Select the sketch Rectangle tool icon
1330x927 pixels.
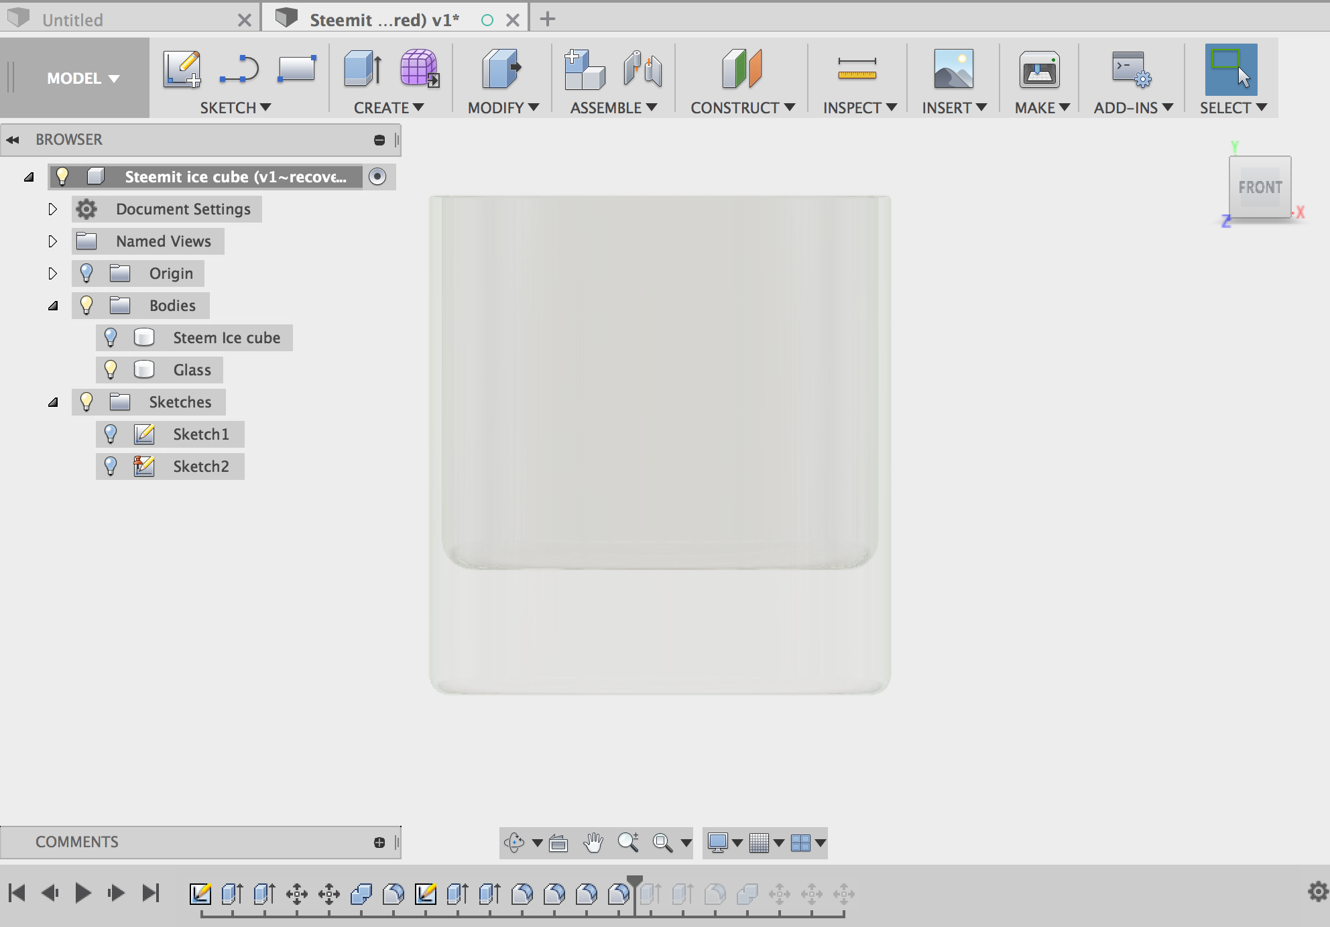tap(296, 69)
